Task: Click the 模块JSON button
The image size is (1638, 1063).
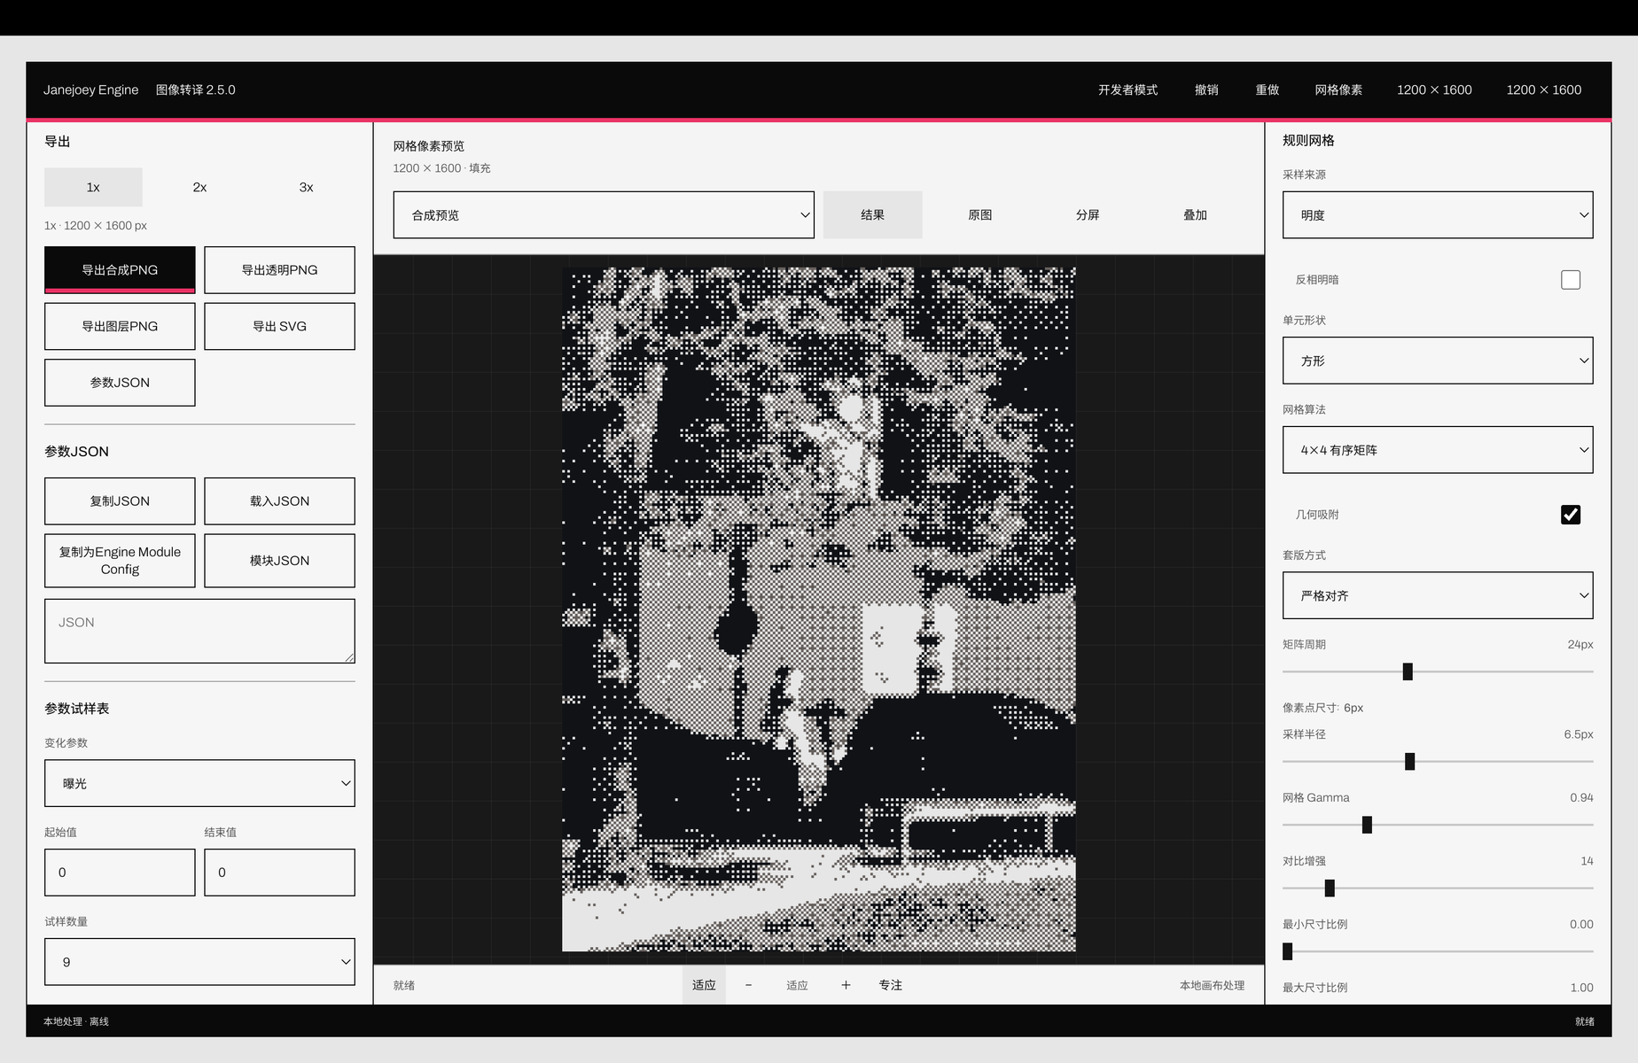Action: coord(279,561)
